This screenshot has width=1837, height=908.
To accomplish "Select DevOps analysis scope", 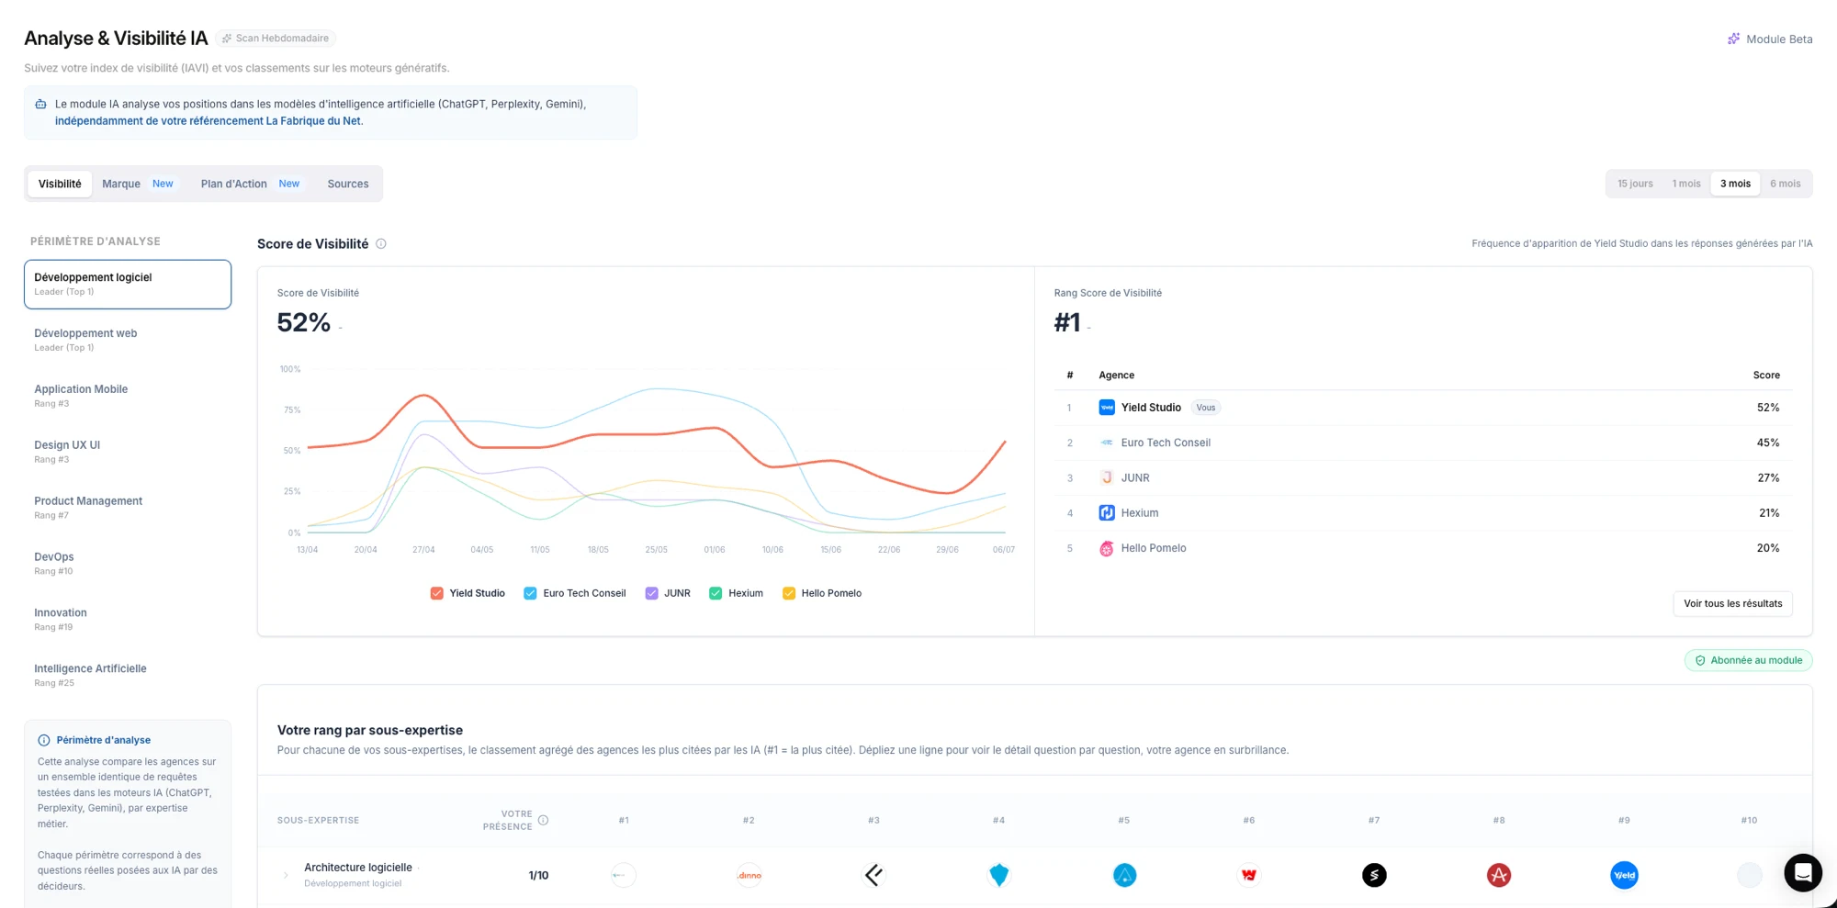I will (x=128, y=564).
